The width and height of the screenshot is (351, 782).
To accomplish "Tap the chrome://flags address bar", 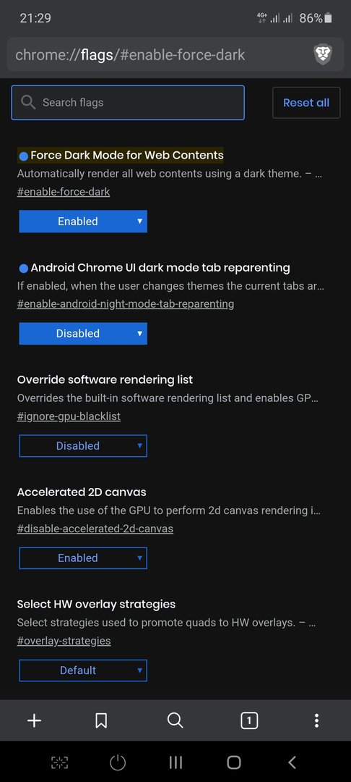I will [159, 54].
